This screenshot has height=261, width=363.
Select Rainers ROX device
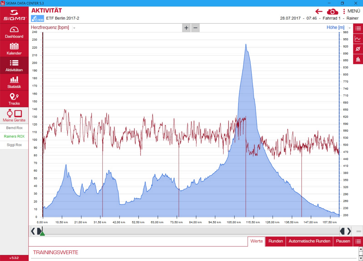[x=14, y=136]
